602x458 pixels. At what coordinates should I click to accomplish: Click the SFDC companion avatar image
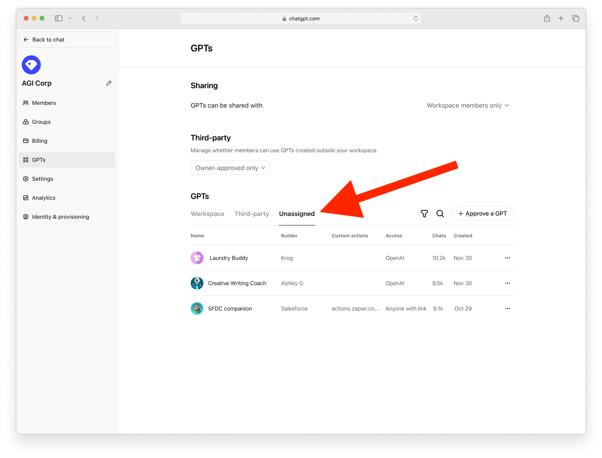click(197, 308)
